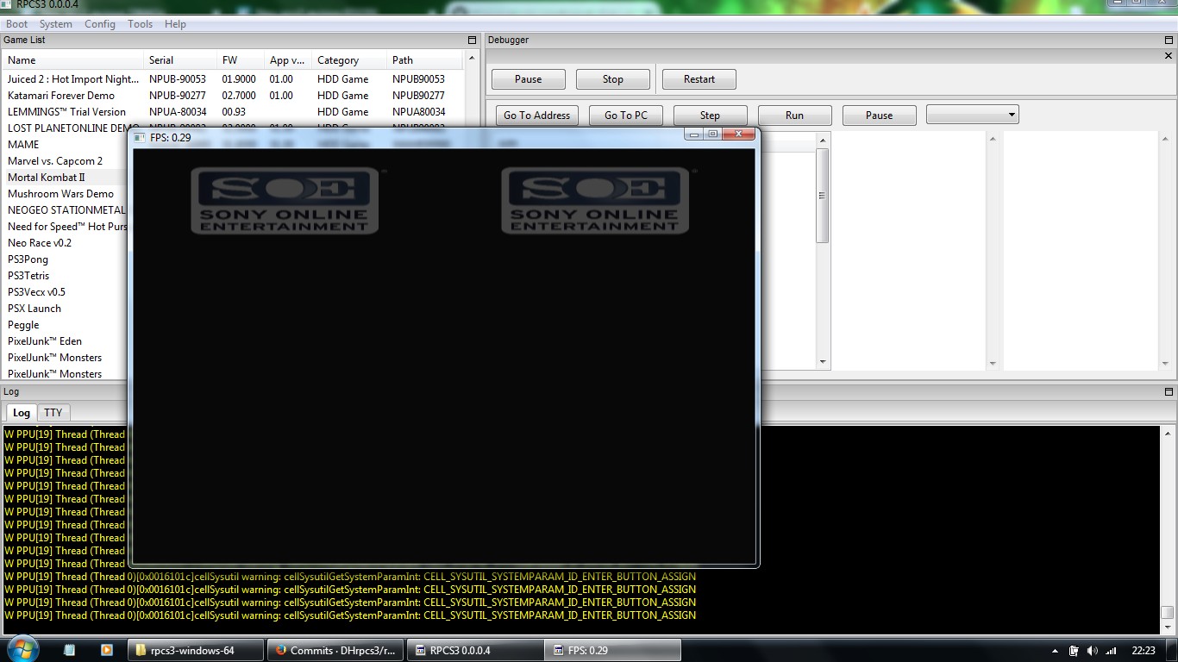Viewport: 1178px width, 662px height.
Task: Sort game list by FW column
Action: pos(241,60)
